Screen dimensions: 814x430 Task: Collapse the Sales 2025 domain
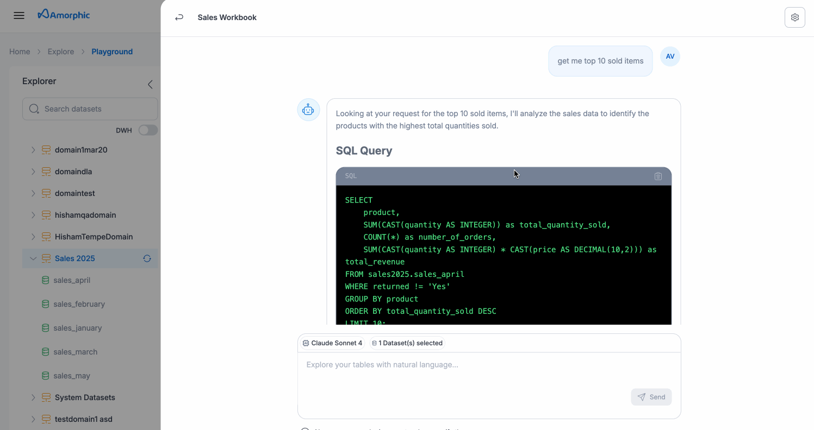[33, 258]
